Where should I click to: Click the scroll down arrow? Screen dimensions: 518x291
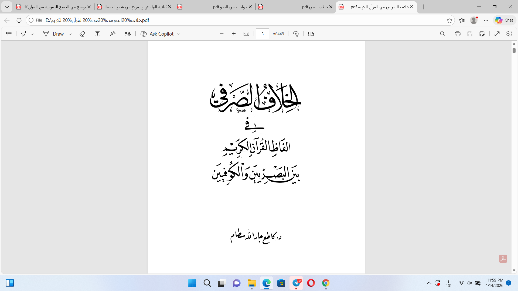coord(514,270)
